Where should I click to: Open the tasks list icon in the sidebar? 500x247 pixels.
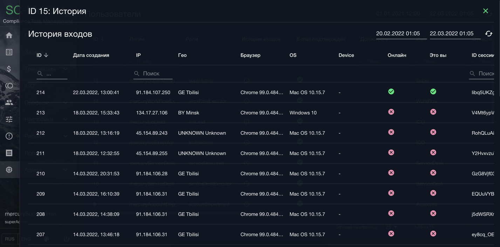(9, 52)
